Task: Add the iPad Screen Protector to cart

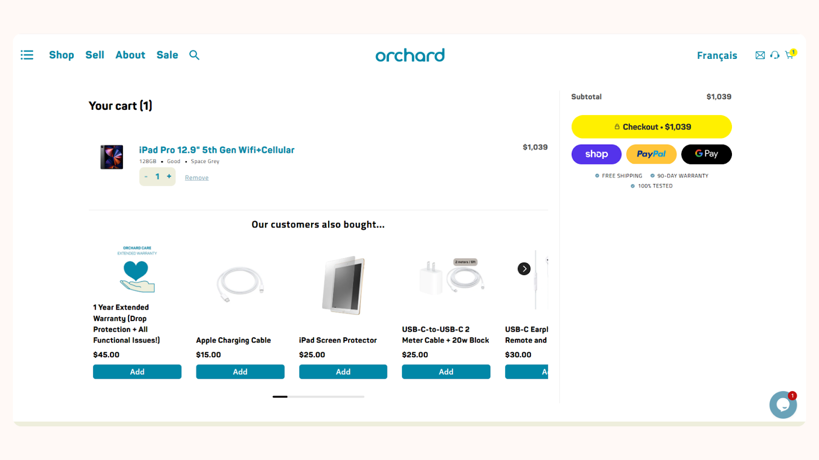Action: tap(343, 372)
